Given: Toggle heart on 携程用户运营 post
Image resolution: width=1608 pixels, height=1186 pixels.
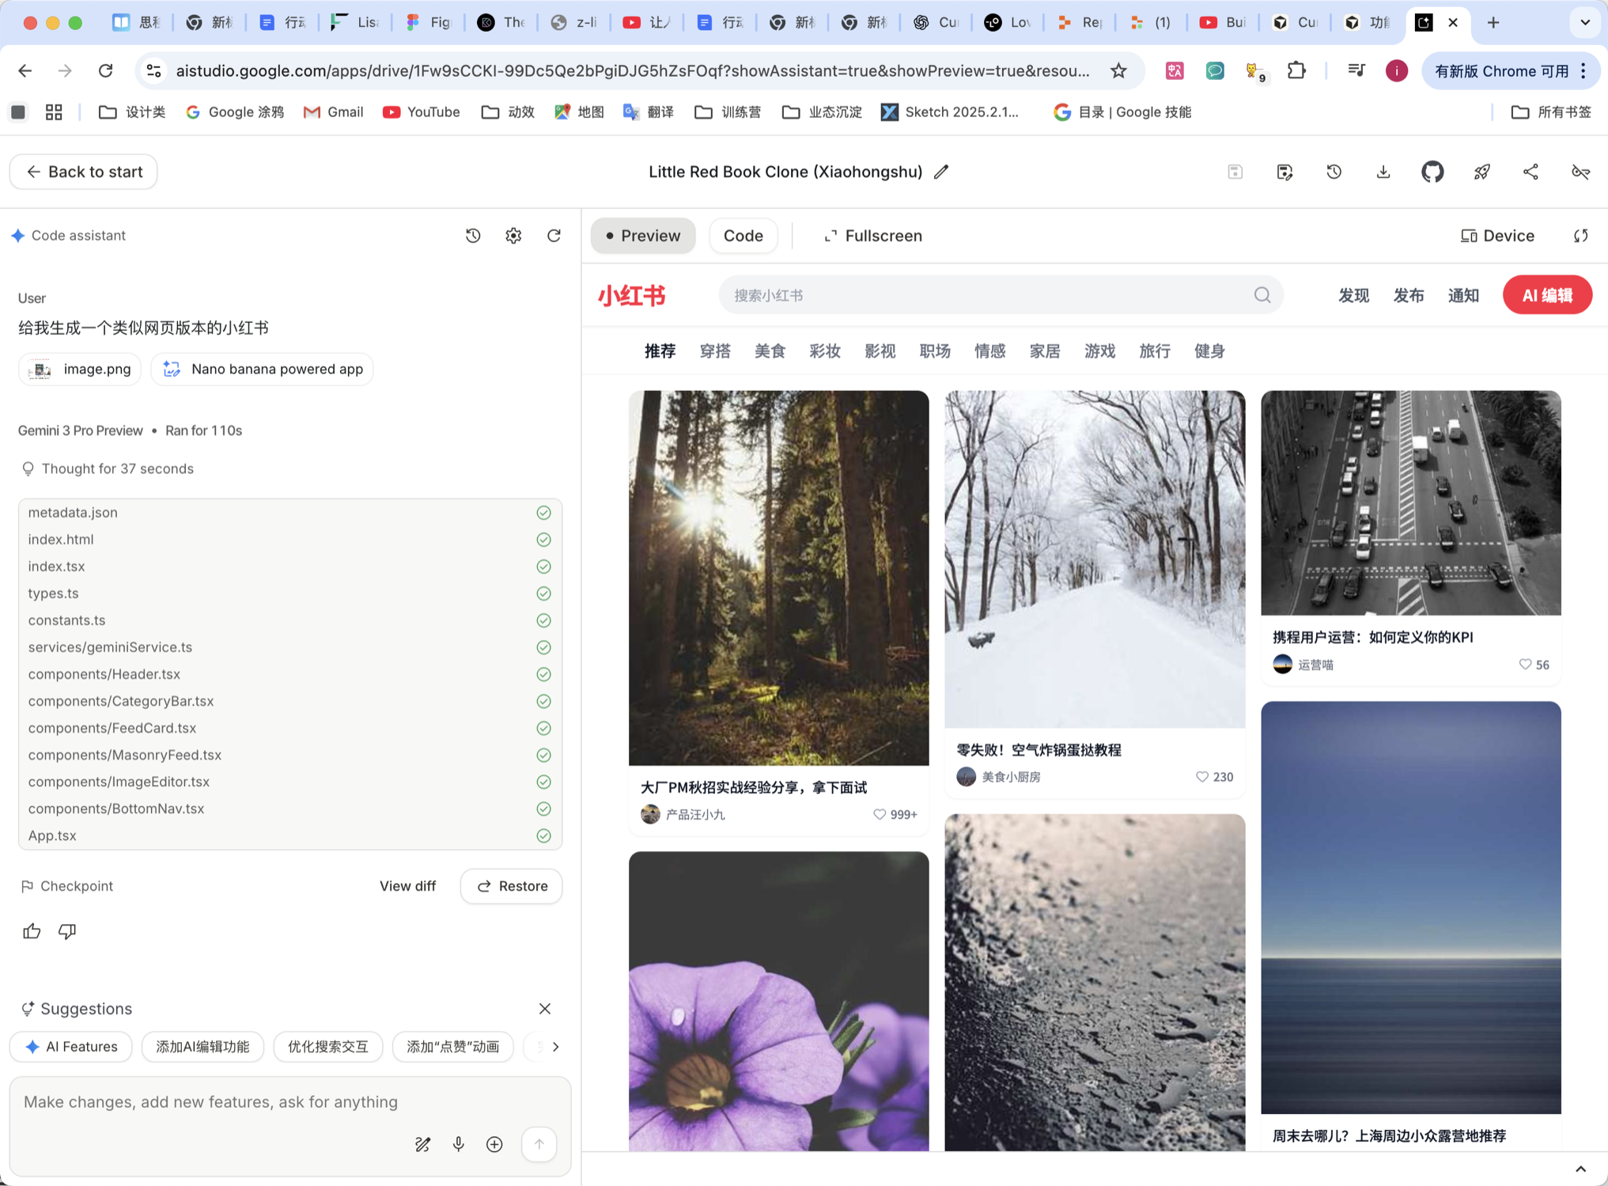Looking at the screenshot, I should 1524,665.
